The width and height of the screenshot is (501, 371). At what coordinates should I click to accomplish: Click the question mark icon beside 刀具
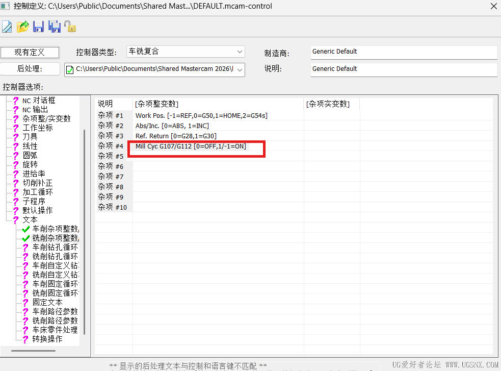click(16, 137)
